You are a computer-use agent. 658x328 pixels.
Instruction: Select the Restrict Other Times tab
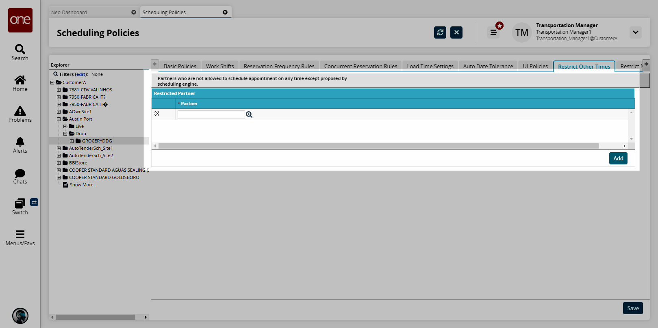pyautogui.click(x=584, y=67)
